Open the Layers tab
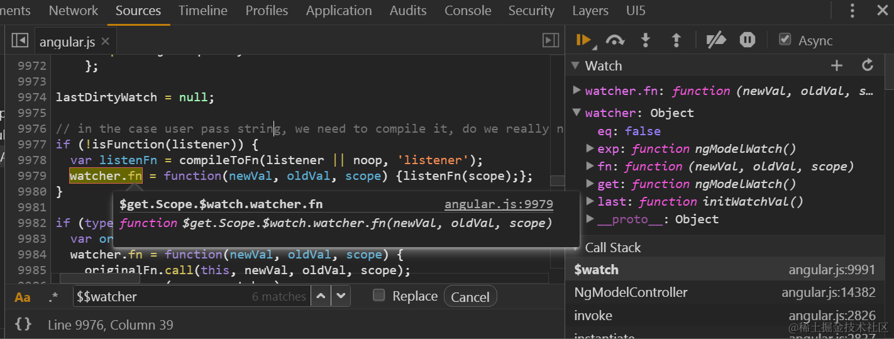The height and width of the screenshot is (339, 894). point(590,11)
